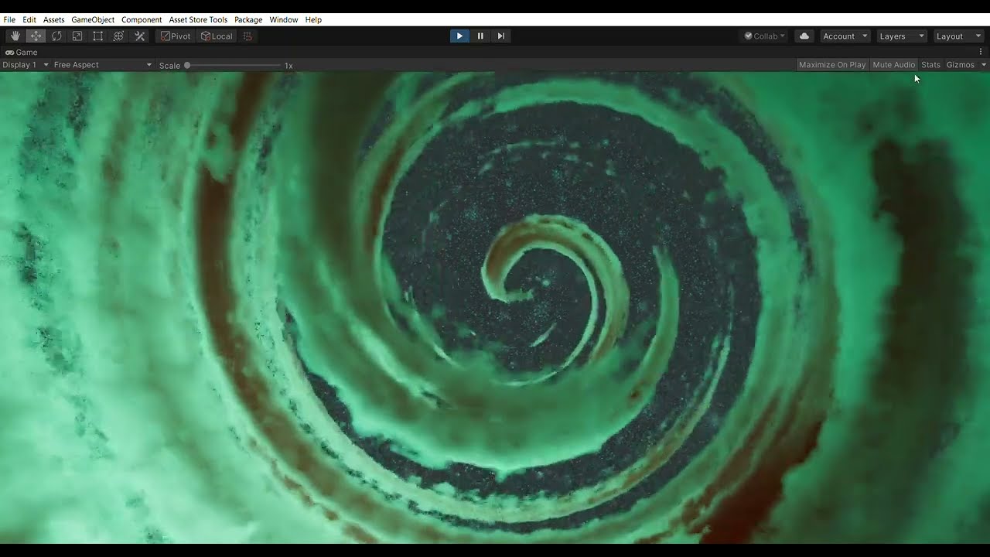This screenshot has height=557, width=990.
Task: Select the Transform tool
Action: (118, 36)
